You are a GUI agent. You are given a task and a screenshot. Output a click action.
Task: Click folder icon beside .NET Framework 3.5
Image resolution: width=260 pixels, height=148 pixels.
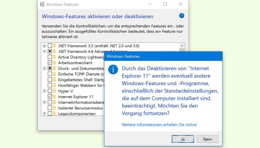point(55,46)
